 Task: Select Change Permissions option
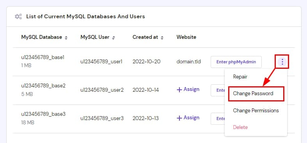tap(256, 111)
